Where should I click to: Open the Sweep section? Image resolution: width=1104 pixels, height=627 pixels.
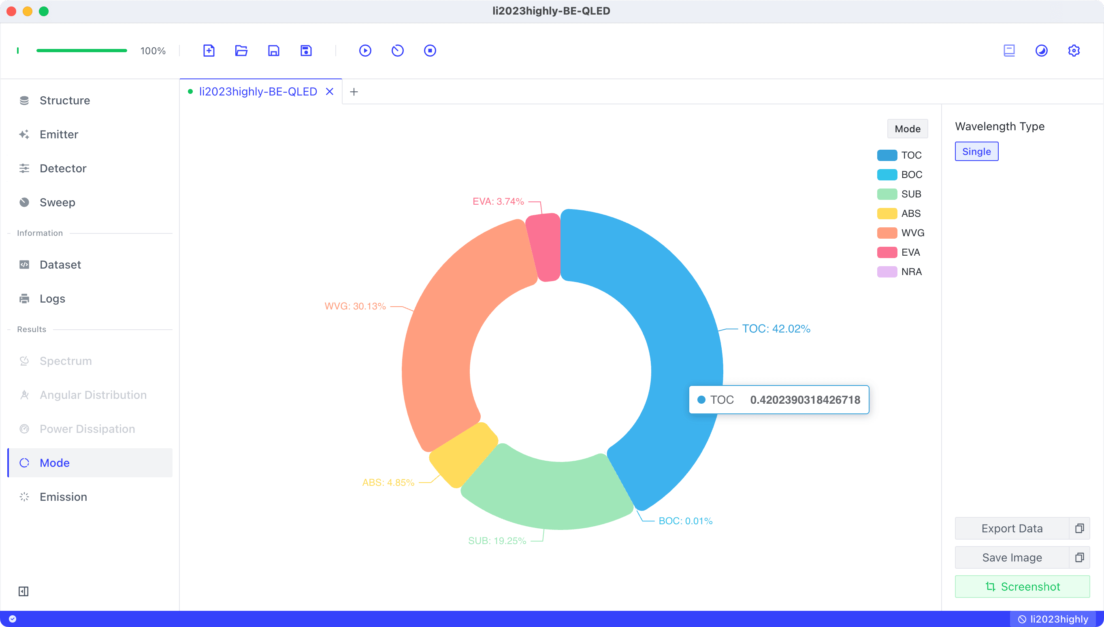[90, 202]
